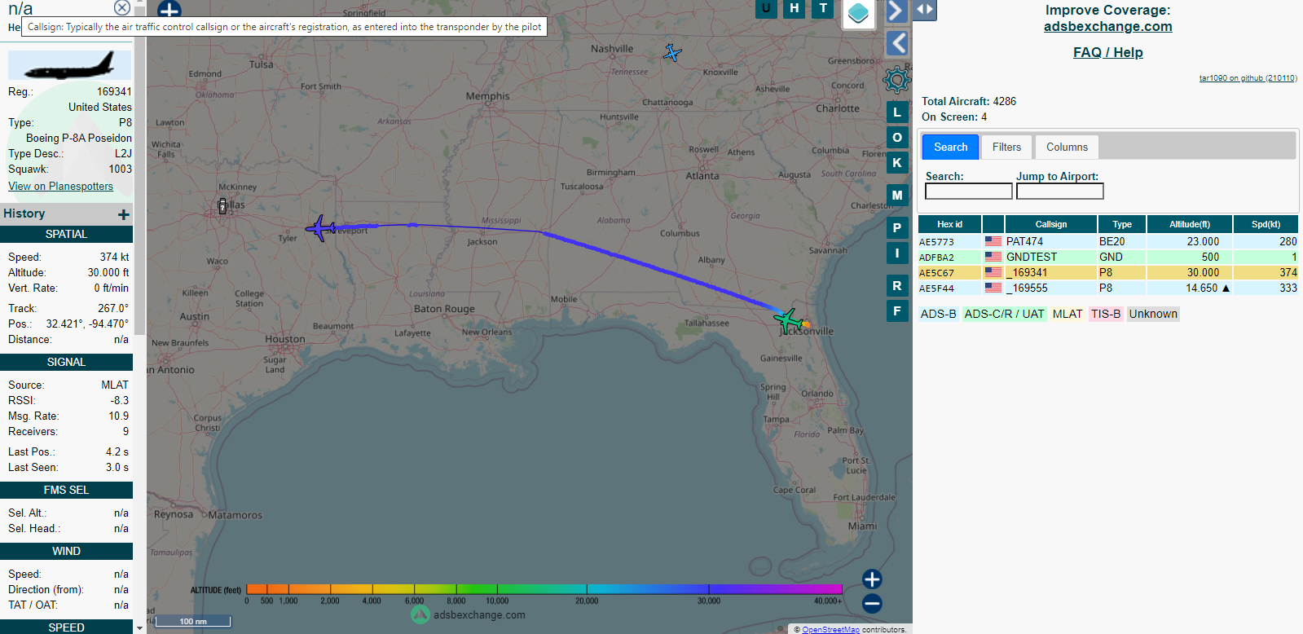The height and width of the screenshot is (634, 1303).
Task: Sort table by Callsign column
Action: [x=1051, y=224]
